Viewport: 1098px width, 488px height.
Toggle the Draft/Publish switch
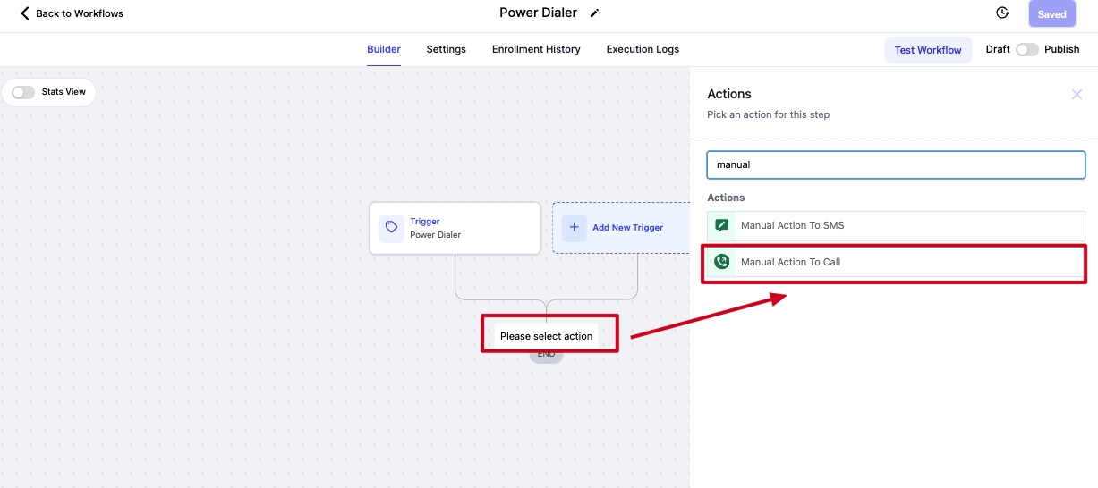point(1026,50)
